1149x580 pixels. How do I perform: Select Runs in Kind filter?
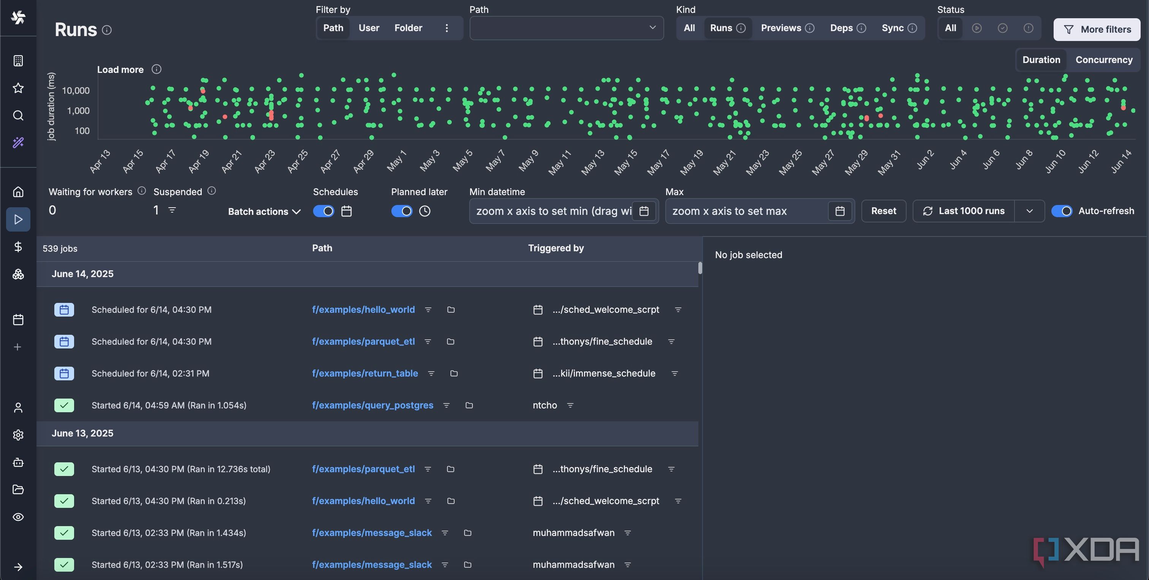pyautogui.click(x=728, y=28)
